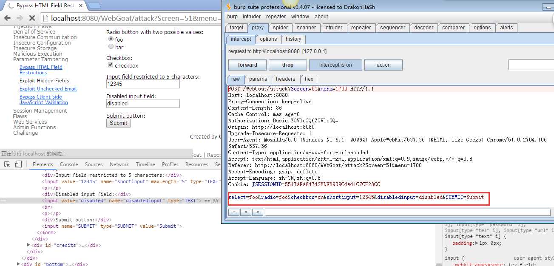The width and height of the screenshot is (554, 266).
Task: Open the Burp 'repeater' menu
Action: click(276, 17)
